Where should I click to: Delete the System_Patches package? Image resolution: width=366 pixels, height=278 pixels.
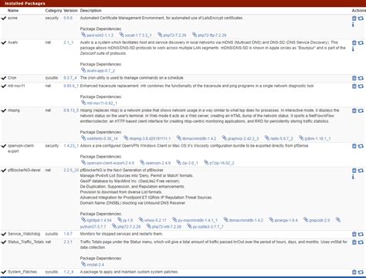(354, 272)
